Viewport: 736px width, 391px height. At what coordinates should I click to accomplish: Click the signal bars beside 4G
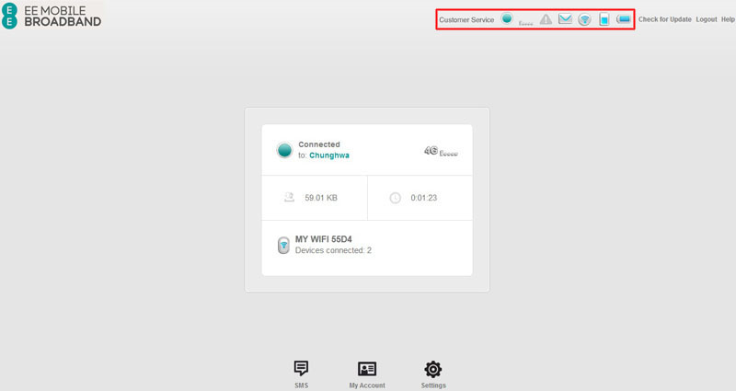[x=448, y=153]
